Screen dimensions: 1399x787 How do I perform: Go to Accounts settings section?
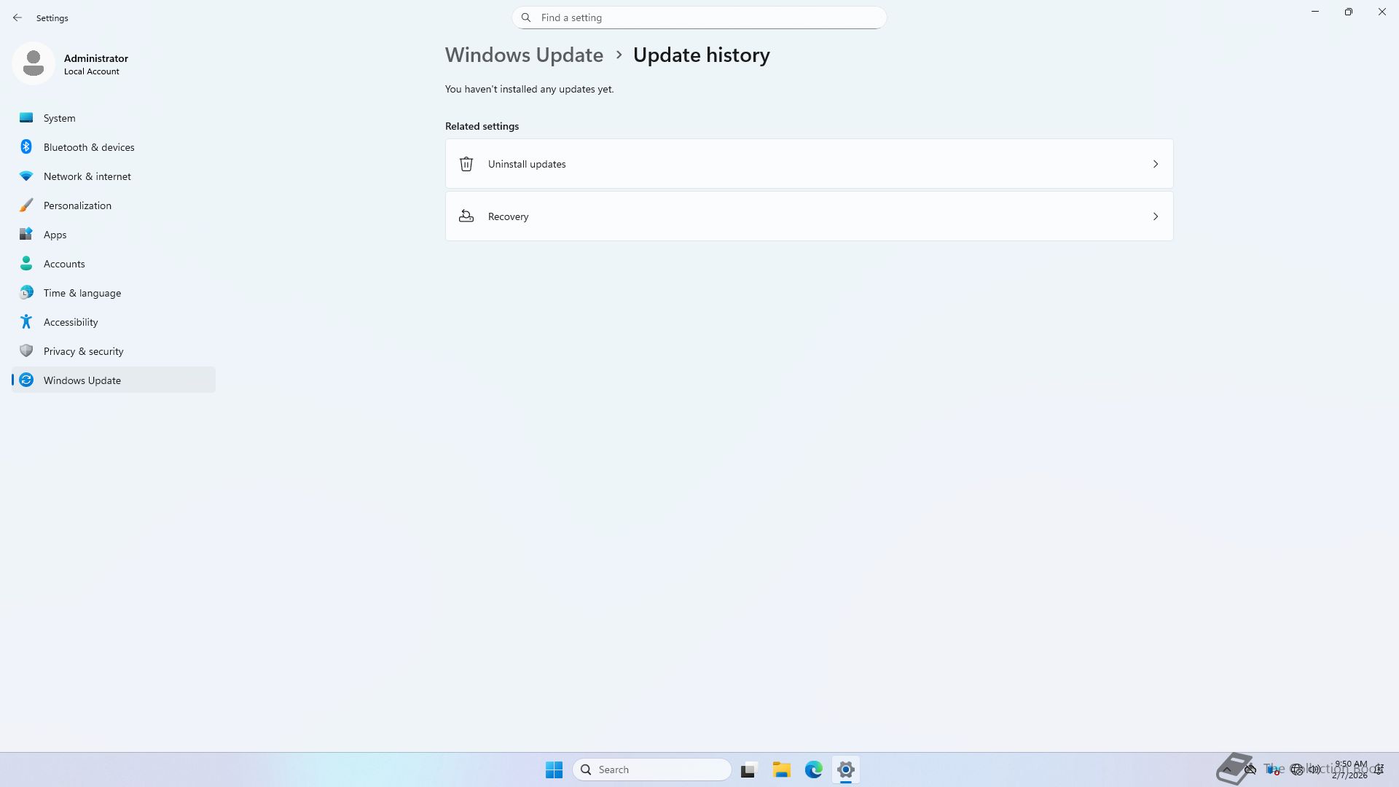pos(64,264)
